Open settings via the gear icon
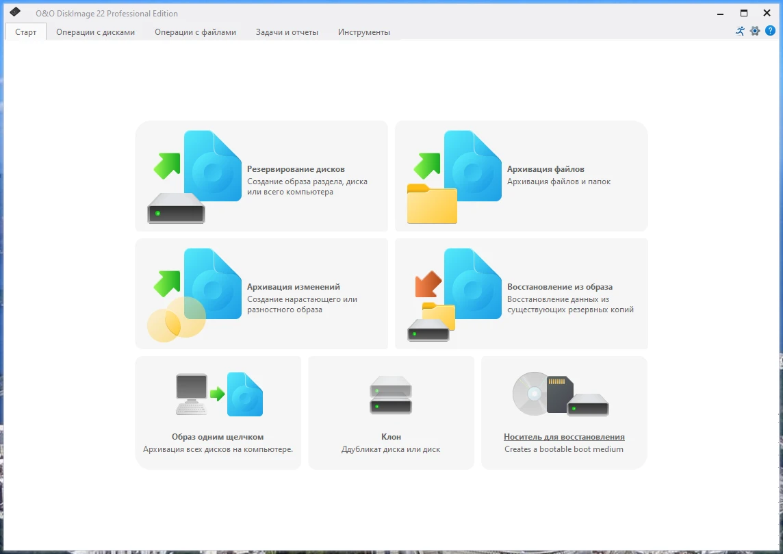The image size is (783, 554). pyautogui.click(x=755, y=31)
